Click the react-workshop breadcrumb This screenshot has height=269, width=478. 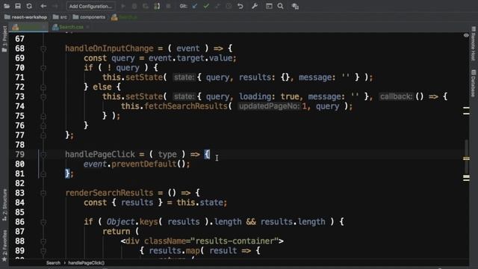tap(26, 17)
